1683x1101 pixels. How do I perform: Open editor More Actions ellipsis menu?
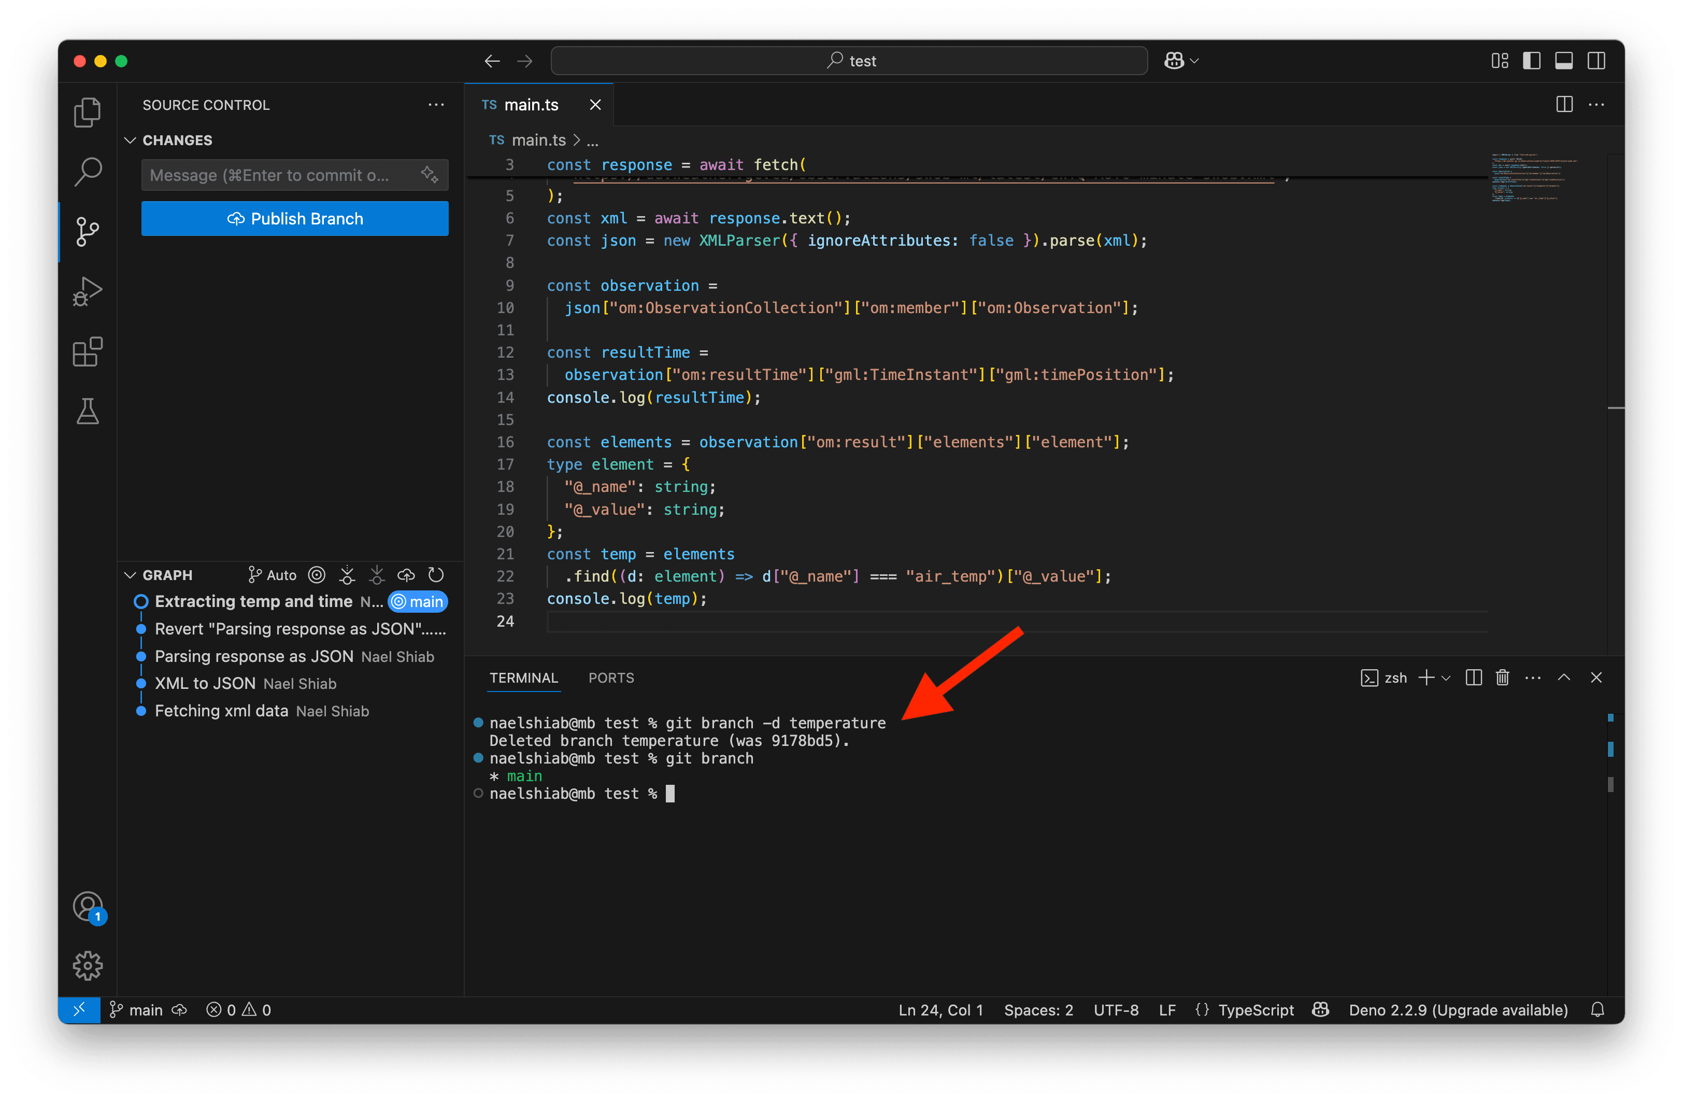1597,105
